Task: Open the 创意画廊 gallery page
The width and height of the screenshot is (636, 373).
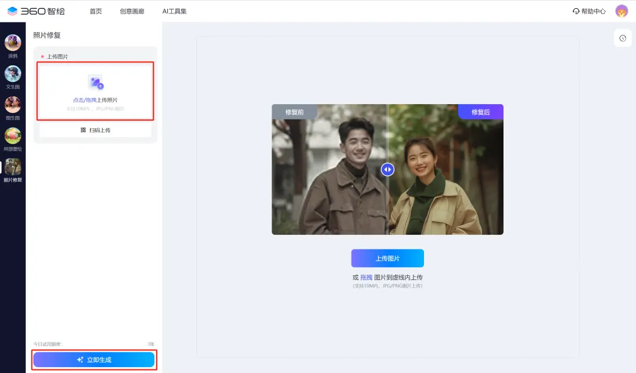Action: point(132,11)
